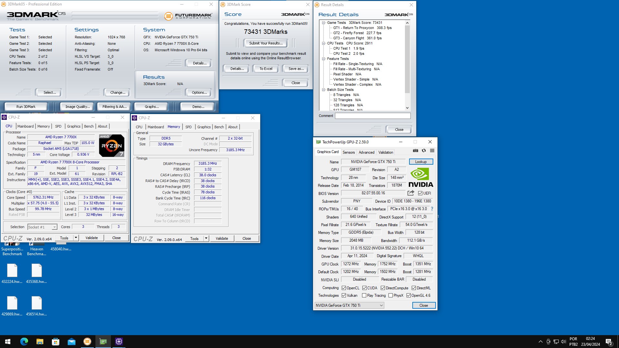Open the 432224.hw desktop file
Viewport: 619px width, 348px height.
click(x=12, y=273)
